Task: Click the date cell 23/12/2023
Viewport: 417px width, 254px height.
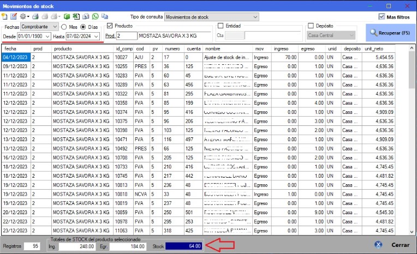Action: tap(16, 231)
